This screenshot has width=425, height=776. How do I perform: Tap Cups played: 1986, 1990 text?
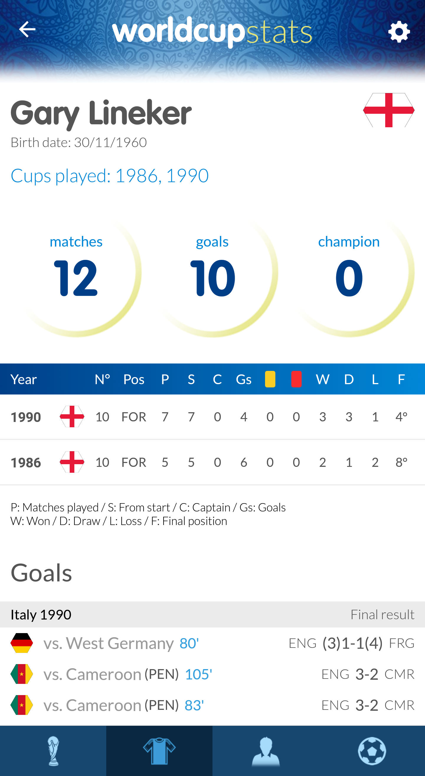click(109, 176)
